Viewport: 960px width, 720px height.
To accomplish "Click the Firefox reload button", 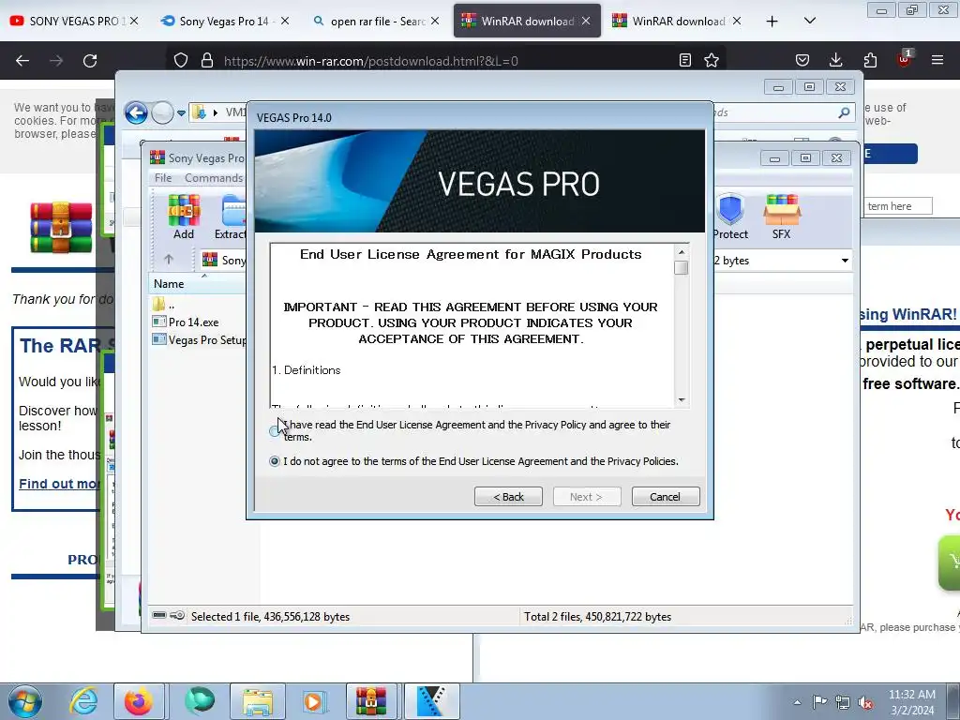I will tap(90, 61).
